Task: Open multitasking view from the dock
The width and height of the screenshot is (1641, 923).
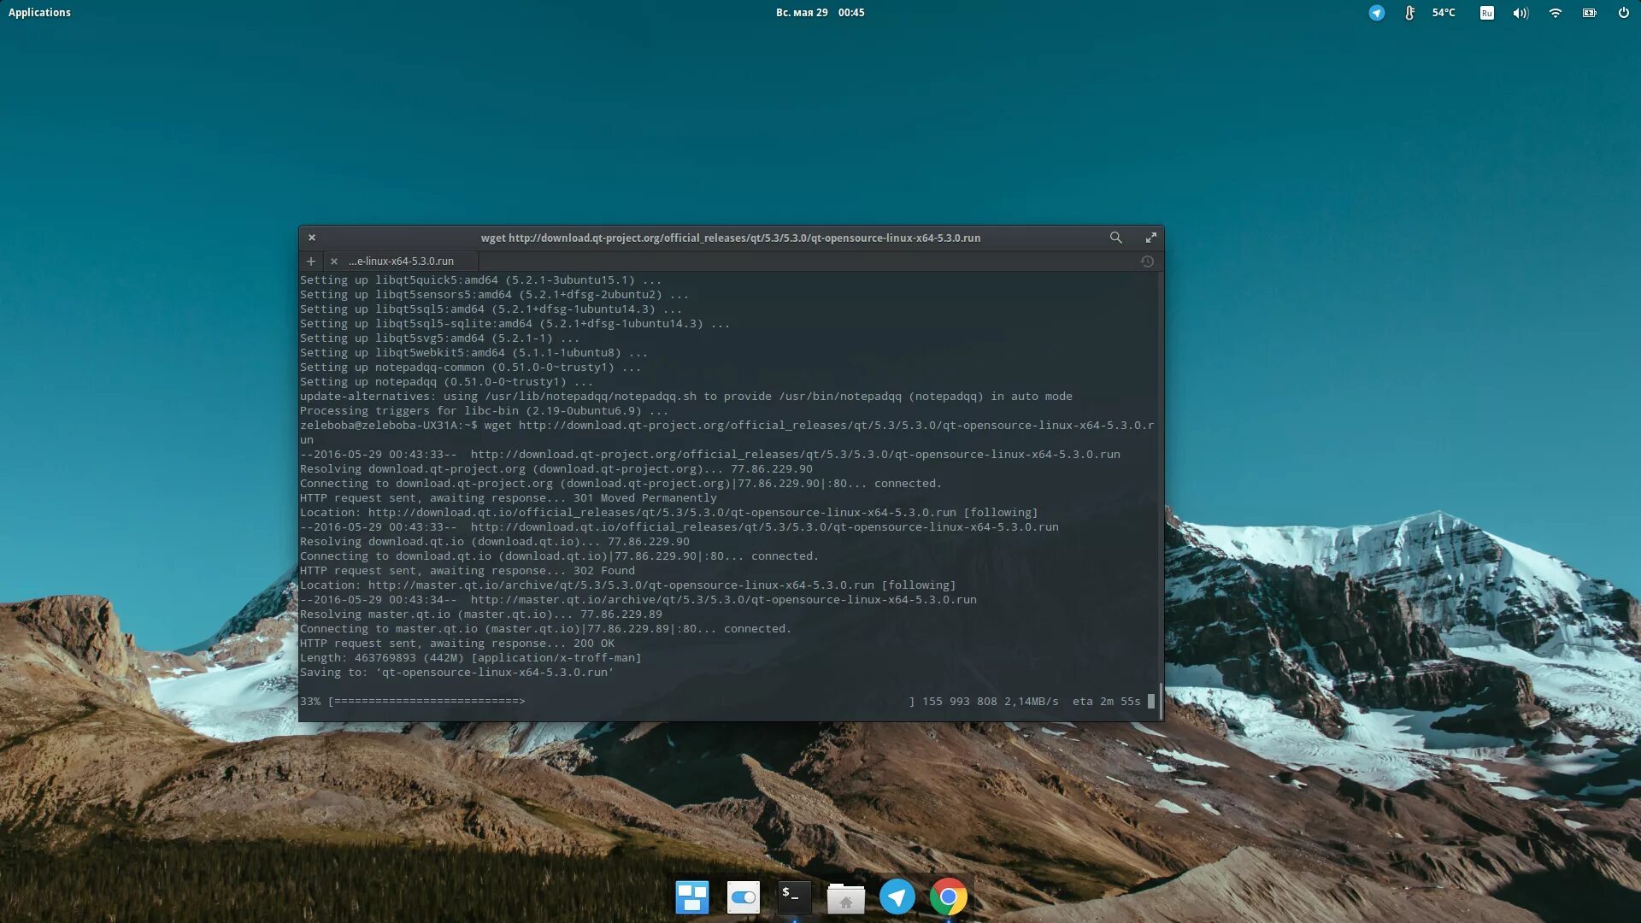Action: pyautogui.click(x=691, y=897)
